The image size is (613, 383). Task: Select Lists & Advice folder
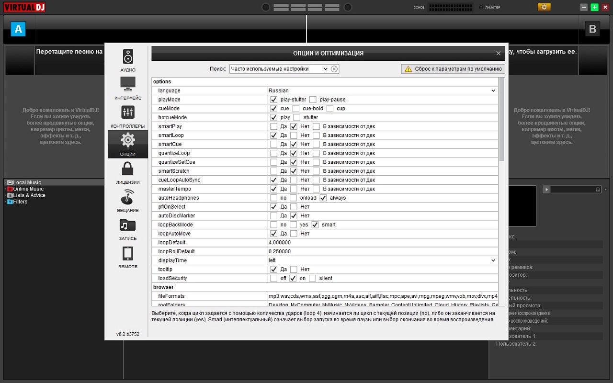coord(29,195)
